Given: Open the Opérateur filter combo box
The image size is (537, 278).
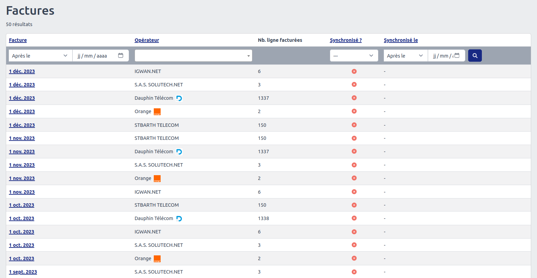Looking at the screenshot, I should coord(193,56).
